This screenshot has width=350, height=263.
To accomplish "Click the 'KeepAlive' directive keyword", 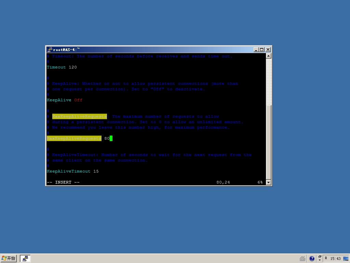I will (59, 100).
